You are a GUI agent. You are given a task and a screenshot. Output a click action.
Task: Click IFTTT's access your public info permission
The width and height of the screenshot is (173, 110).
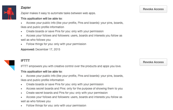(72, 78)
